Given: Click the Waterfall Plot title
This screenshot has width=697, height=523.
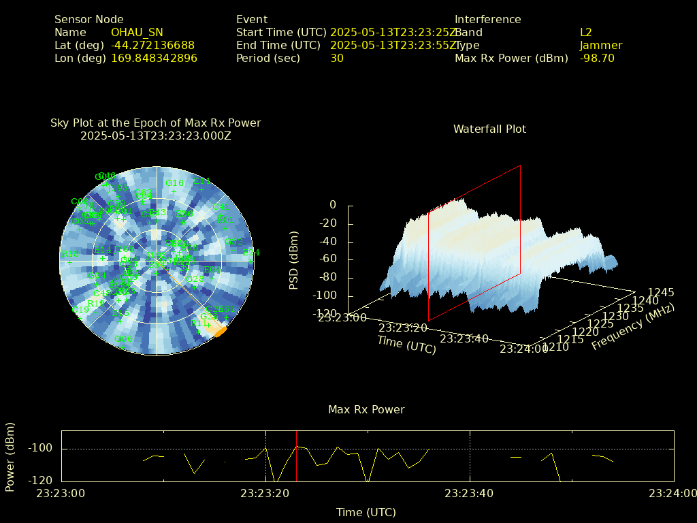Looking at the screenshot, I should pyautogui.click(x=489, y=129).
